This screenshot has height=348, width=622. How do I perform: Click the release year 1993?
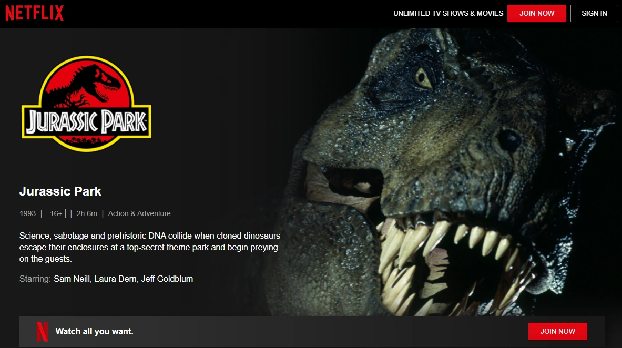(27, 213)
